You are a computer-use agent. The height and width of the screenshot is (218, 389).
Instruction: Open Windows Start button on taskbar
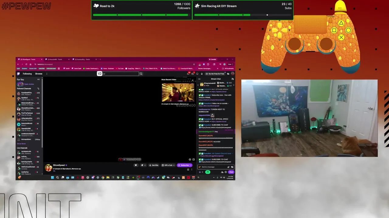pos(53,177)
